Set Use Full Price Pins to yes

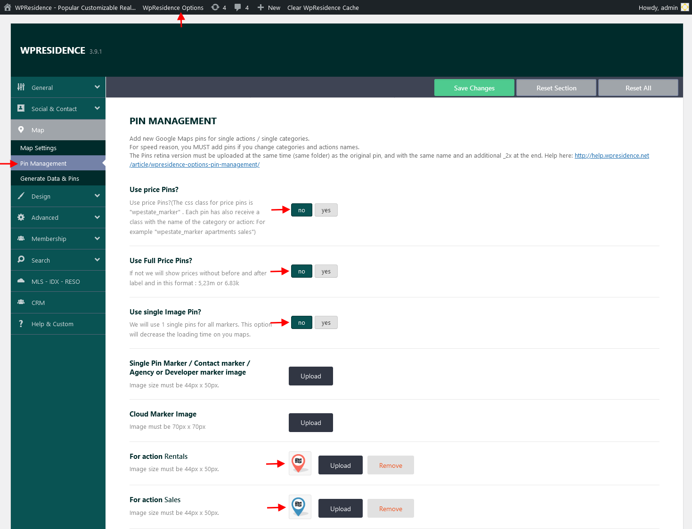tap(326, 271)
